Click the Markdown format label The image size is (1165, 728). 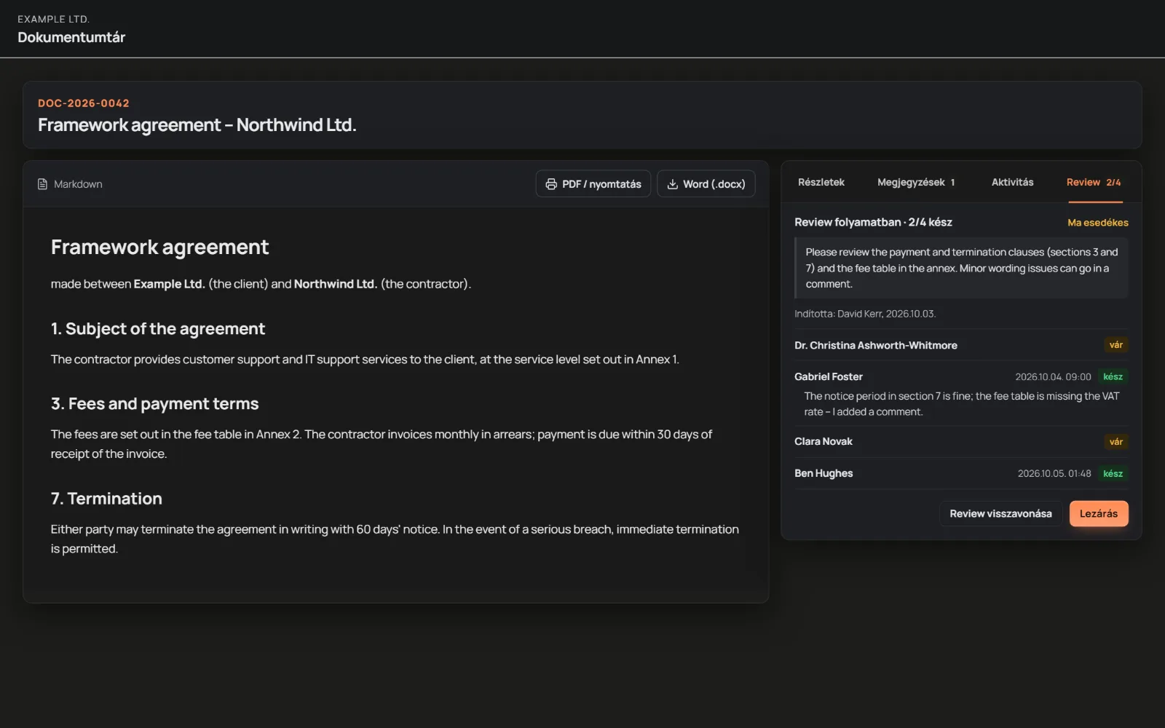point(78,184)
